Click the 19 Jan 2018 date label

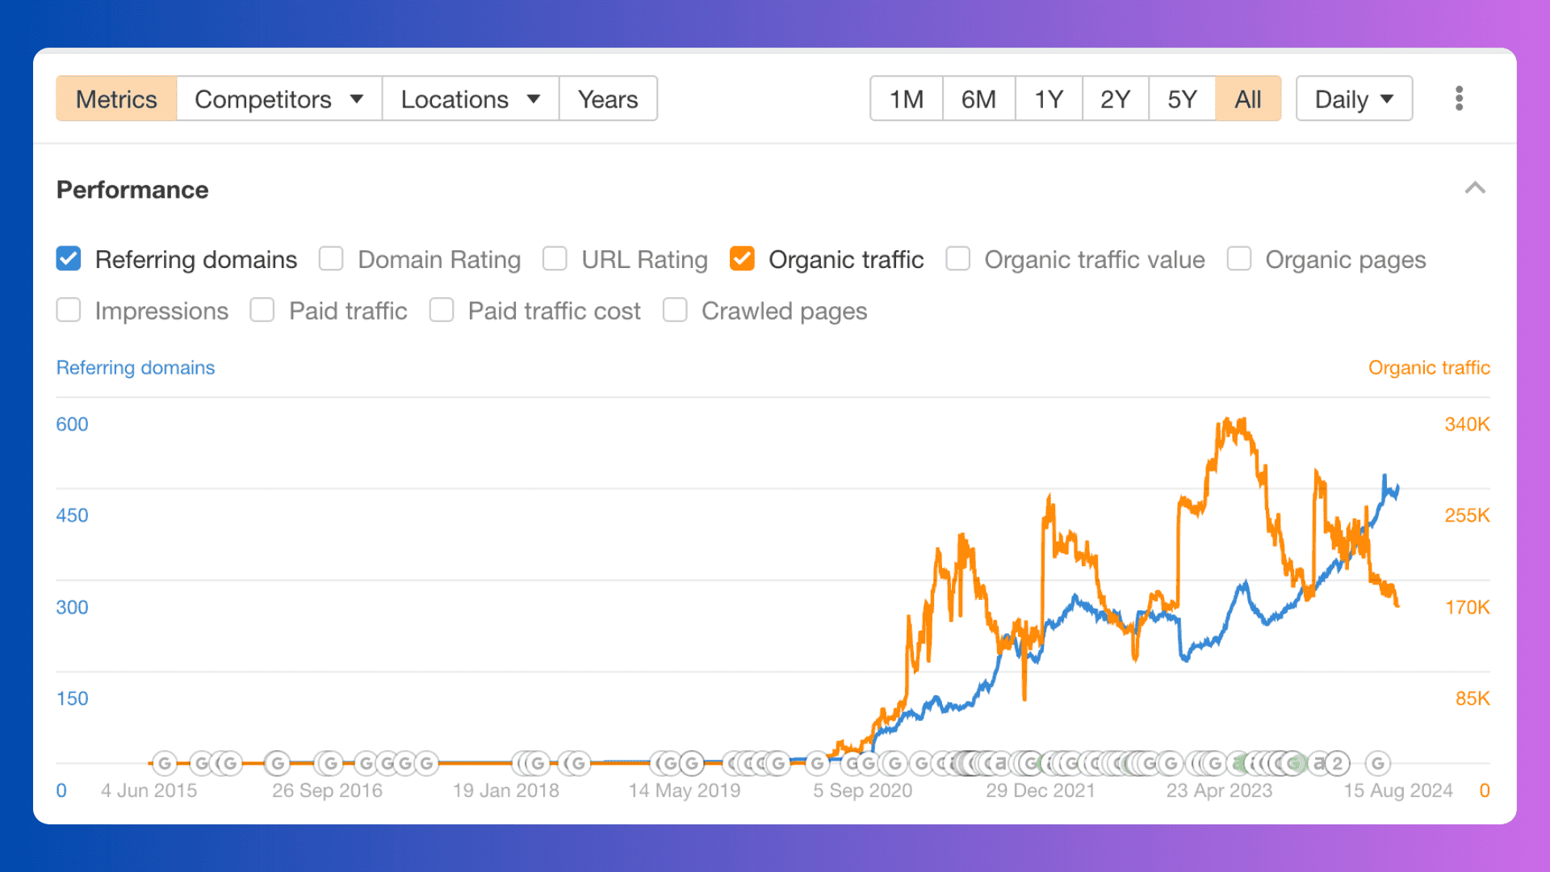(505, 790)
